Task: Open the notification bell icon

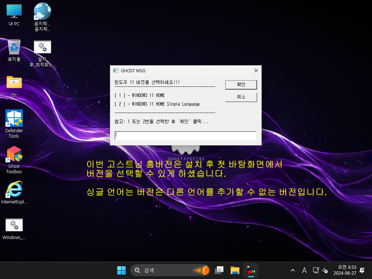Action: (x=362, y=270)
